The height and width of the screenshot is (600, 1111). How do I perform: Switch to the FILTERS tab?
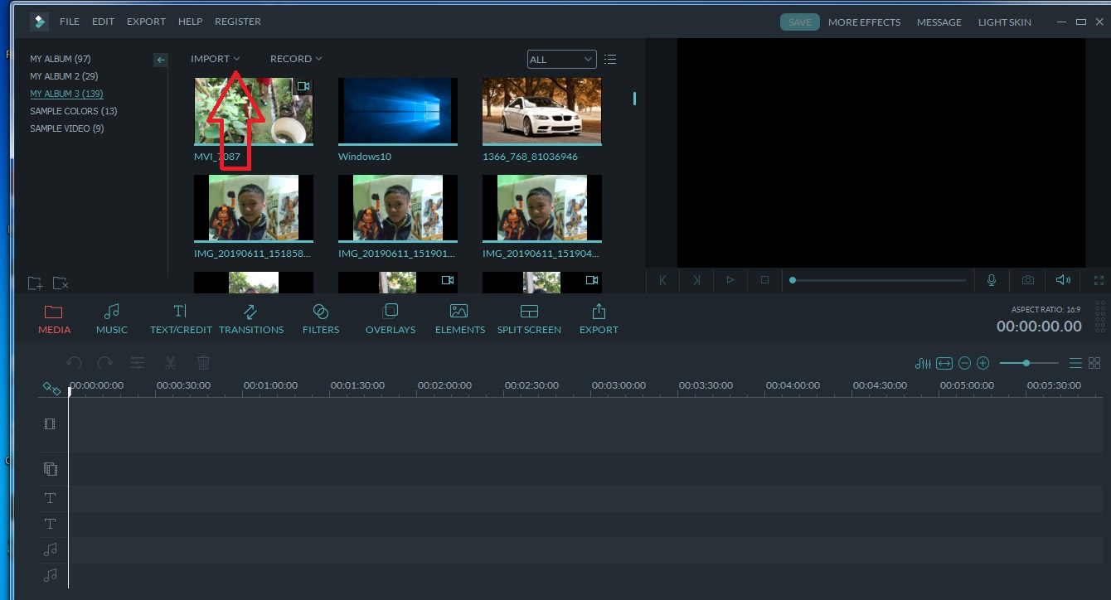coord(321,319)
